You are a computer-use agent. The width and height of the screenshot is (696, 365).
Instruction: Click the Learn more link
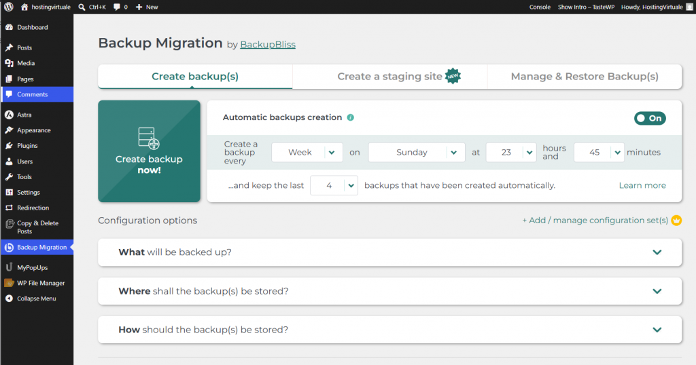642,186
